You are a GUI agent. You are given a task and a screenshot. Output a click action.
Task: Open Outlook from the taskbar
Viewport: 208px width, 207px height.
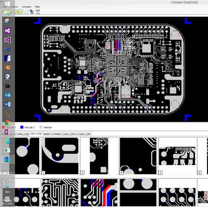pos(7,95)
